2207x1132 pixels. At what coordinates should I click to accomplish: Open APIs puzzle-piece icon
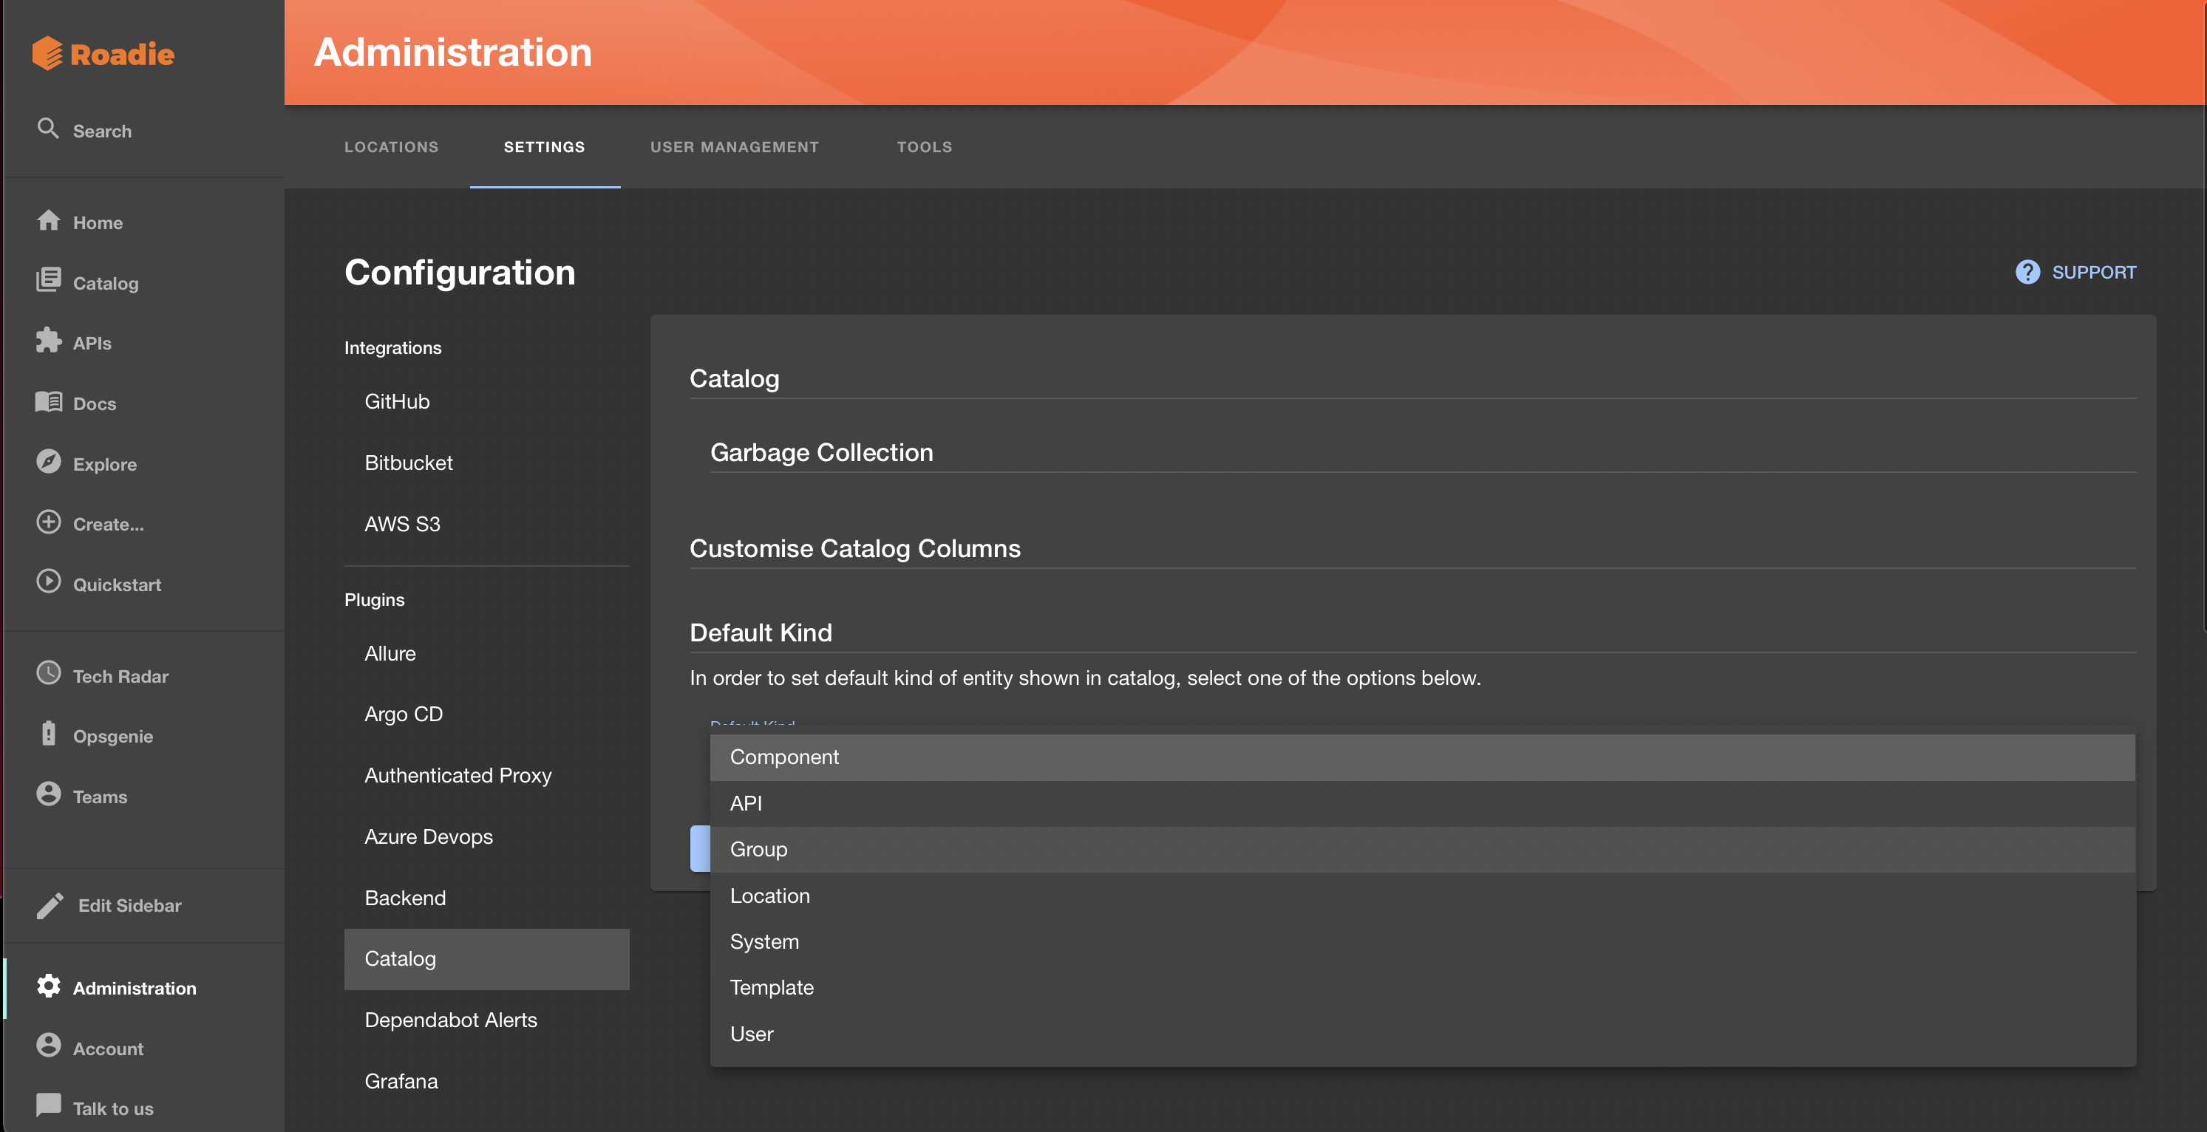[48, 341]
